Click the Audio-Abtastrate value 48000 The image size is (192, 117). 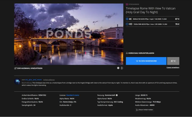click(x=152, y=105)
